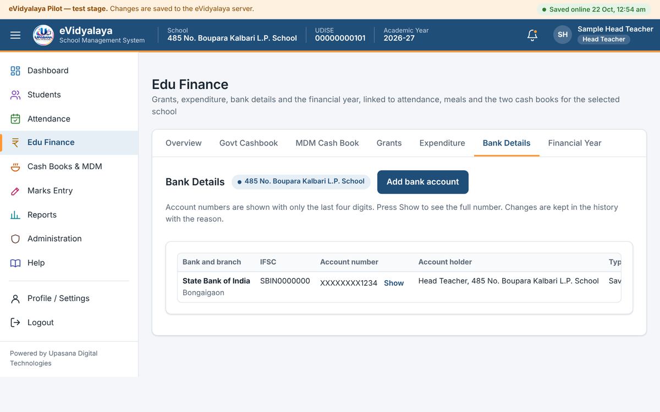
Task: Switch to the Govt Cashbook tab
Action: coord(249,143)
